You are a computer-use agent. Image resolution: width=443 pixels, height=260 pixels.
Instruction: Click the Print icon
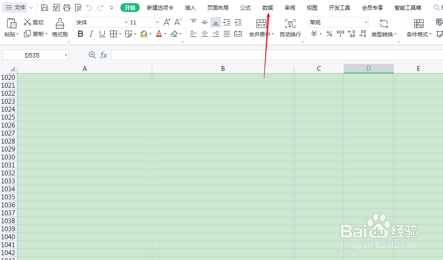(x=67, y=8)
